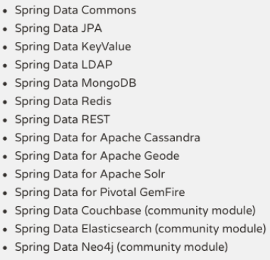Click the bullet next to Spring Data Neo4j

click(x=5, y=248)
